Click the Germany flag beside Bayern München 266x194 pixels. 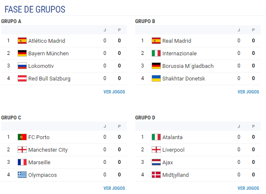coord(22,53)
